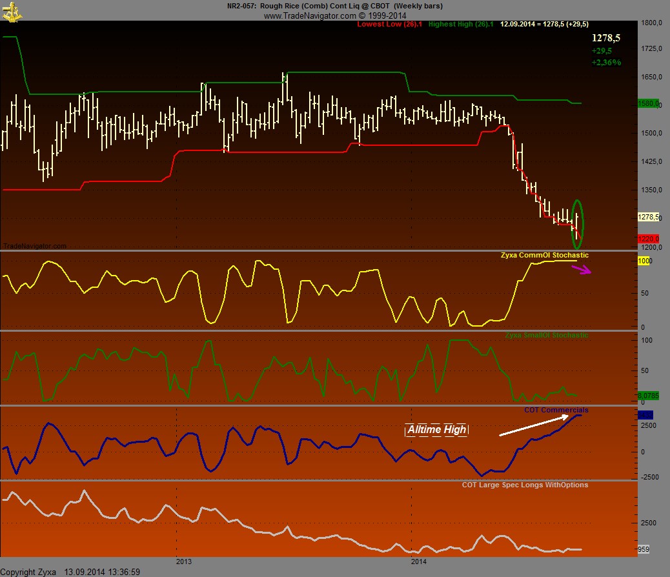
Task: Click the red 1220,0 price tag
Action: point(647,238)
